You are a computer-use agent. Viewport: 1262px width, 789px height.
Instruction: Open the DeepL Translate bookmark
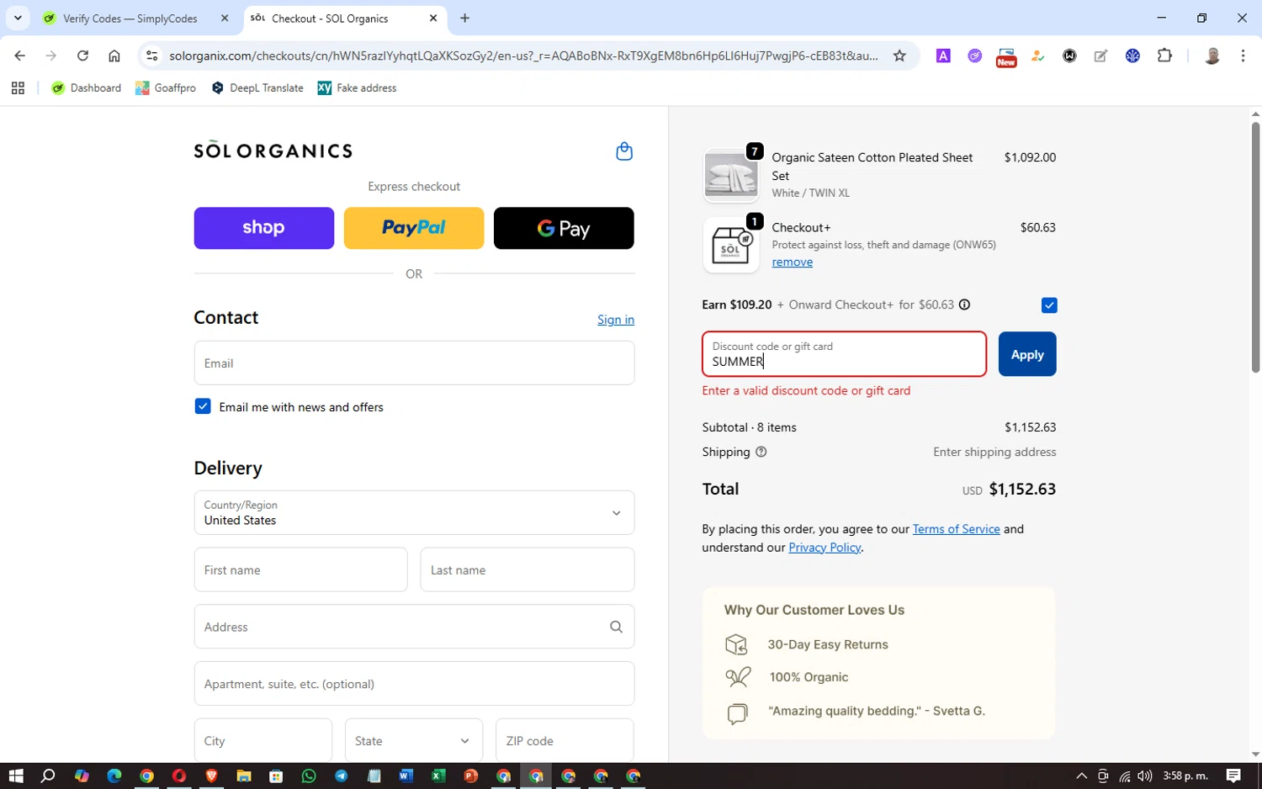257,87
